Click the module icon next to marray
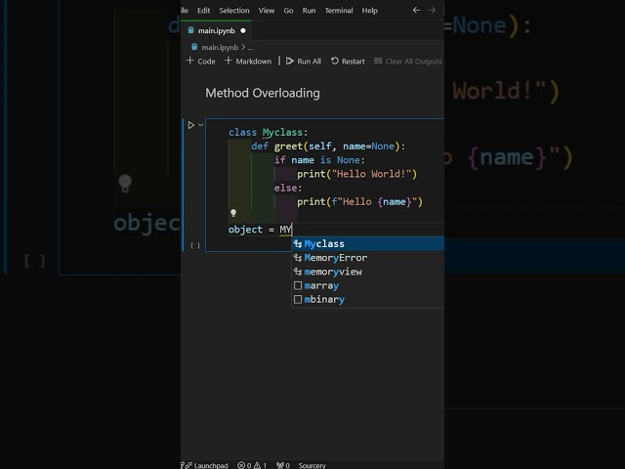The height and width of the screenshot is (469, 625). (297, 285)
